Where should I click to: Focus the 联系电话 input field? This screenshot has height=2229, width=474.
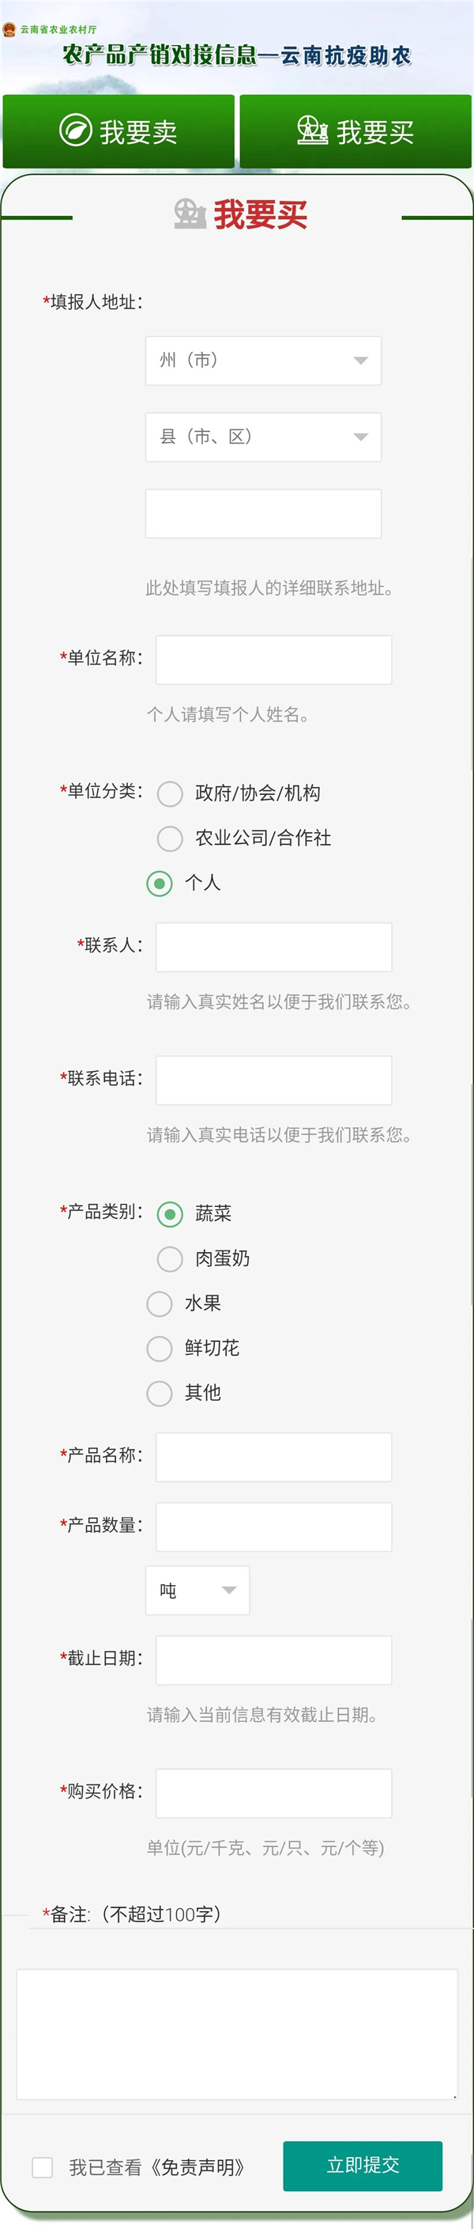[x=273, y=1080]
